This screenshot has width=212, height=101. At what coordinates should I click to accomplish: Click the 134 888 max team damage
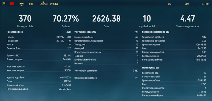point(202,92)
